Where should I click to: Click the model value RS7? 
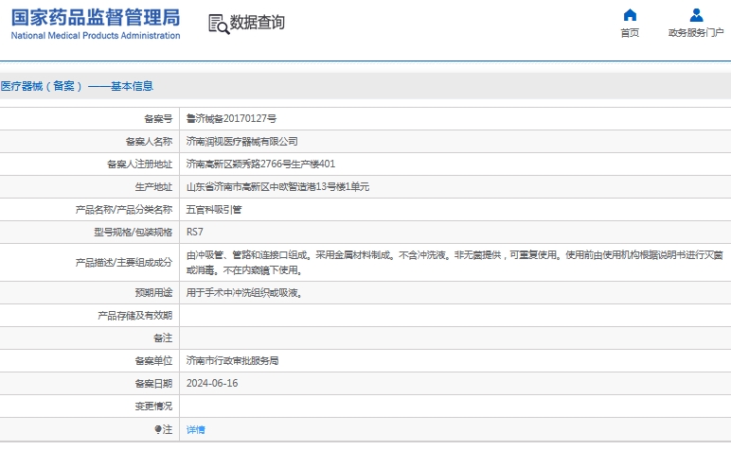pos(195,232)
